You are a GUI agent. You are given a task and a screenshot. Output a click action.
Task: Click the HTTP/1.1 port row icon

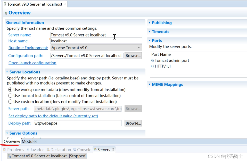click(153, 66)
